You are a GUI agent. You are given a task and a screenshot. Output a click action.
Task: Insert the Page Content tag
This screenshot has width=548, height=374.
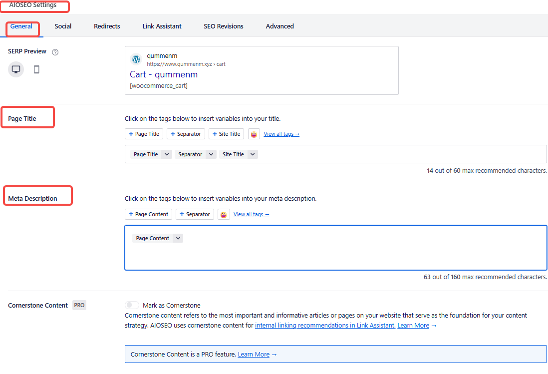pos(148,214)
